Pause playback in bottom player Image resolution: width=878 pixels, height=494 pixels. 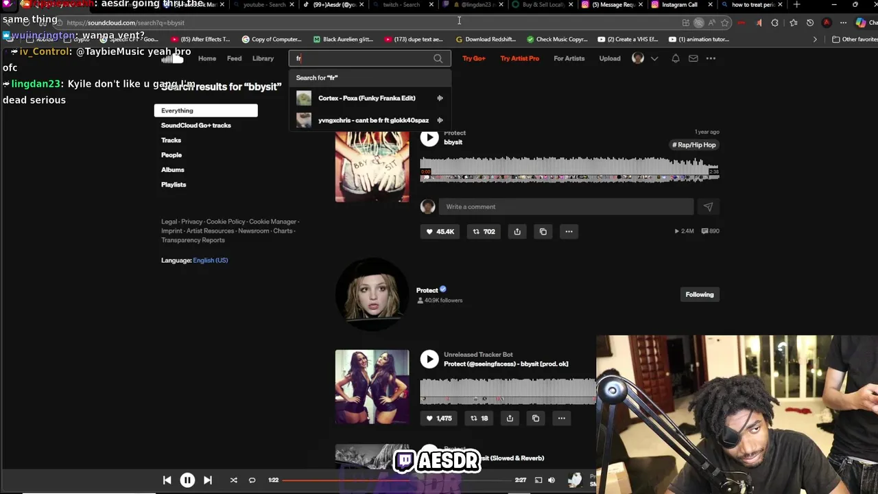pos(187,480)
